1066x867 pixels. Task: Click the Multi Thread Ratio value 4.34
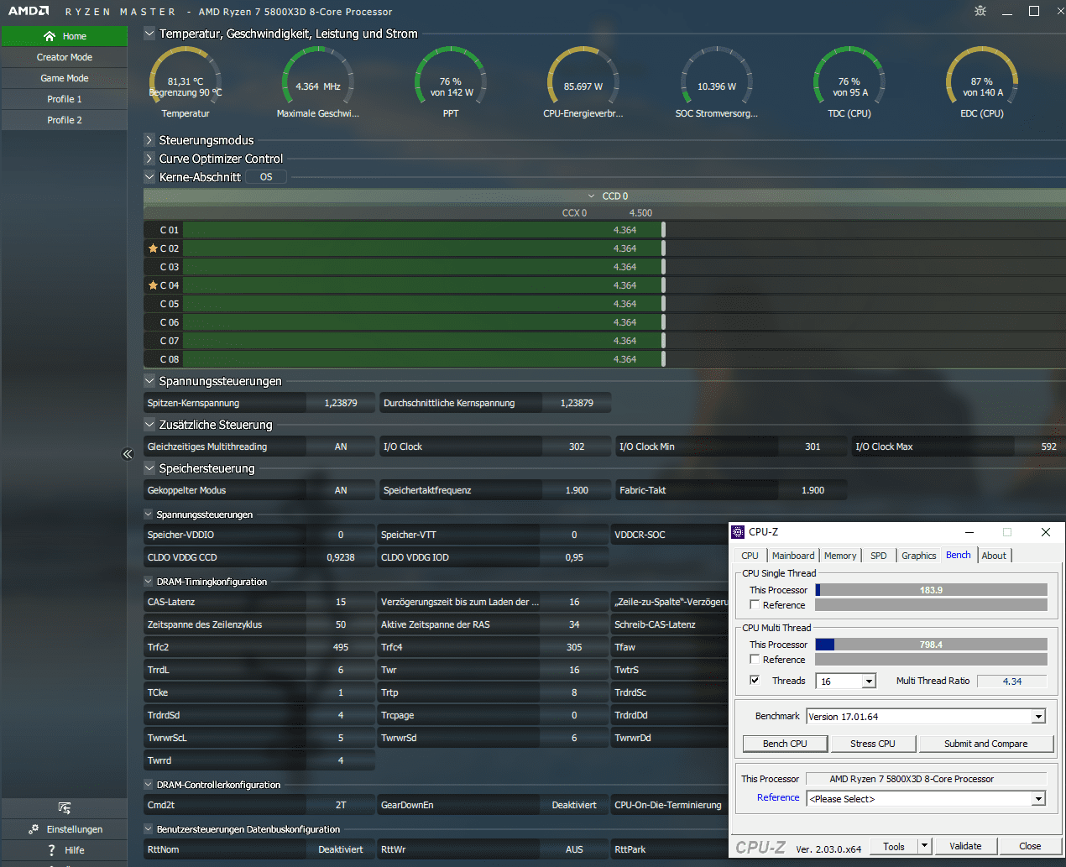[x=1012, y=682]
